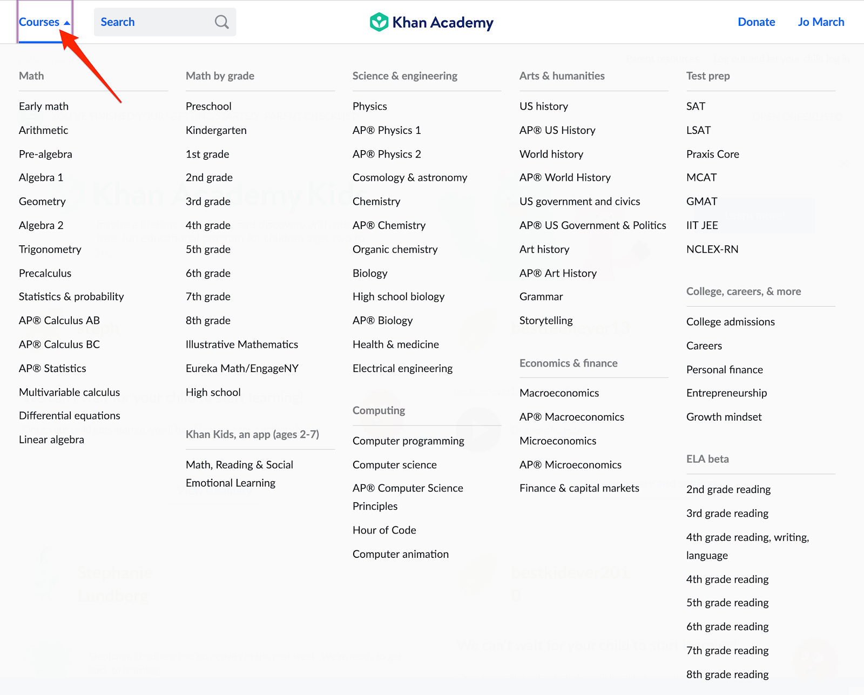Click the magnifying glass search icon

point(221,22)
